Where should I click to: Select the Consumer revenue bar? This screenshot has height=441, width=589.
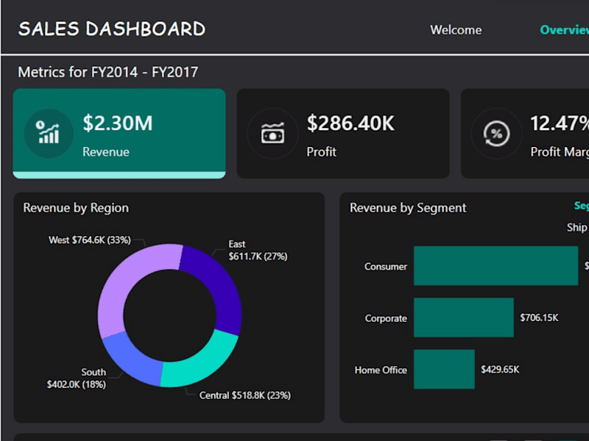click(495, 266)
